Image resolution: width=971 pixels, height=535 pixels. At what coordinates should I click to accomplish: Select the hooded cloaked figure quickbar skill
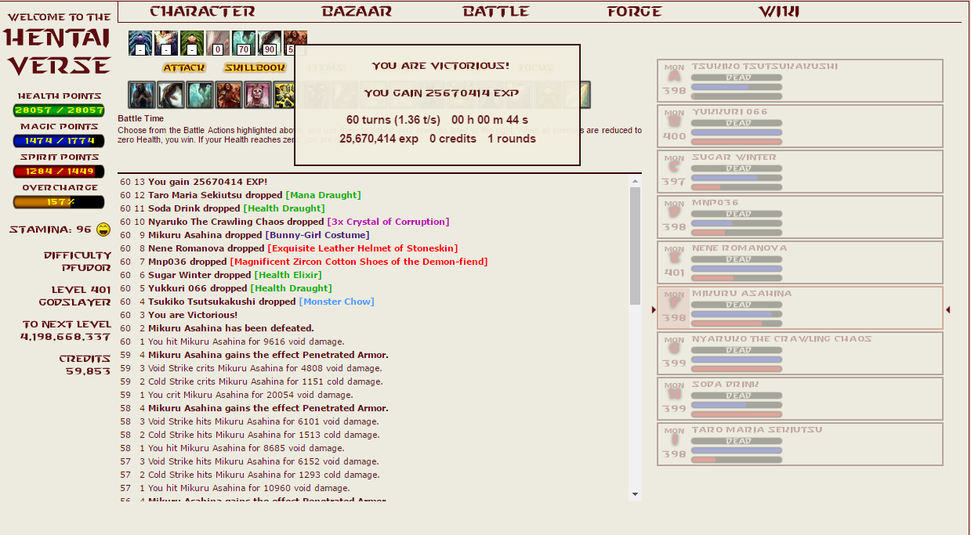[142, 95]
